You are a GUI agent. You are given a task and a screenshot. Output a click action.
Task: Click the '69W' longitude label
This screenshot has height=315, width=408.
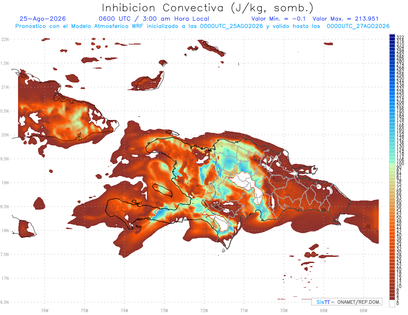[324, 310]
